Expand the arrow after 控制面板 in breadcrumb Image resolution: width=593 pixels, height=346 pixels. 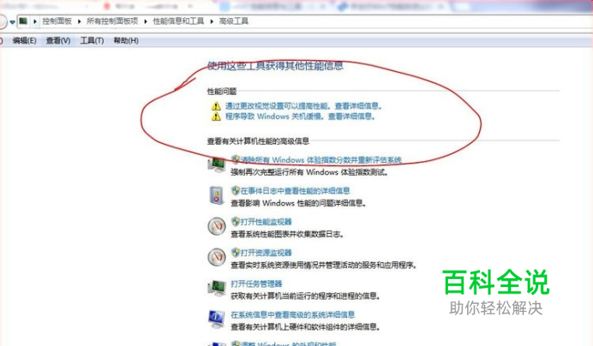point(79,21)
